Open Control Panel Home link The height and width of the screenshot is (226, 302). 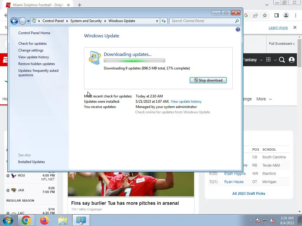click(34, 33)
